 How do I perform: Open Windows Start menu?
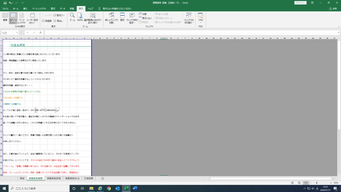(4, 188)
